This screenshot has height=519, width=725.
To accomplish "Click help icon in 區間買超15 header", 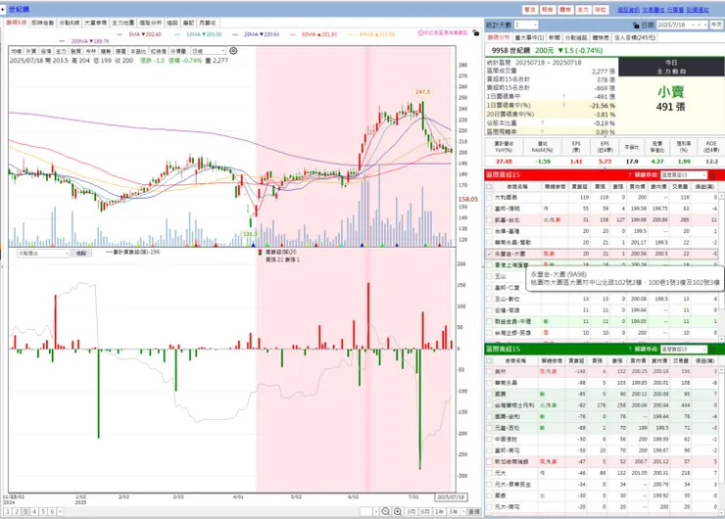I will coord(629,175).
